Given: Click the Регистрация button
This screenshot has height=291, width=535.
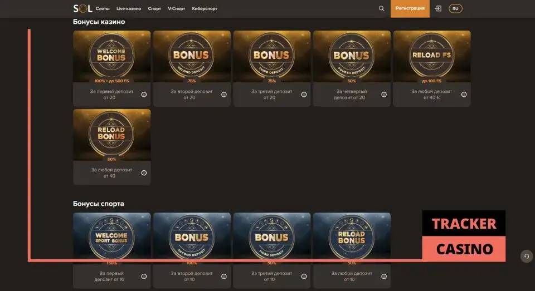Looking at the screenshot, I should coord(410,8).
